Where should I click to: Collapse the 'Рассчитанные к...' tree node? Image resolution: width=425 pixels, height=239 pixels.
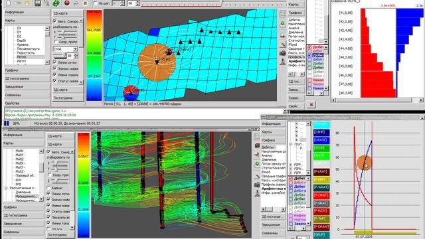point(6,188)
